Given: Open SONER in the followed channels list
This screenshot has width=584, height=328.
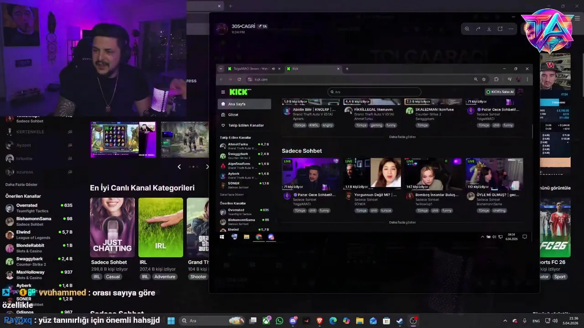Looking at the screenshot, I should tap(245, 185).
